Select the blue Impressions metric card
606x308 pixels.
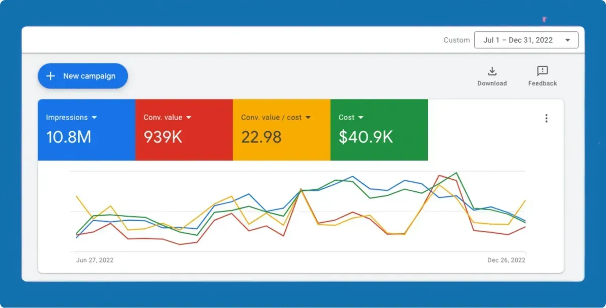click(x=86, y=130)
